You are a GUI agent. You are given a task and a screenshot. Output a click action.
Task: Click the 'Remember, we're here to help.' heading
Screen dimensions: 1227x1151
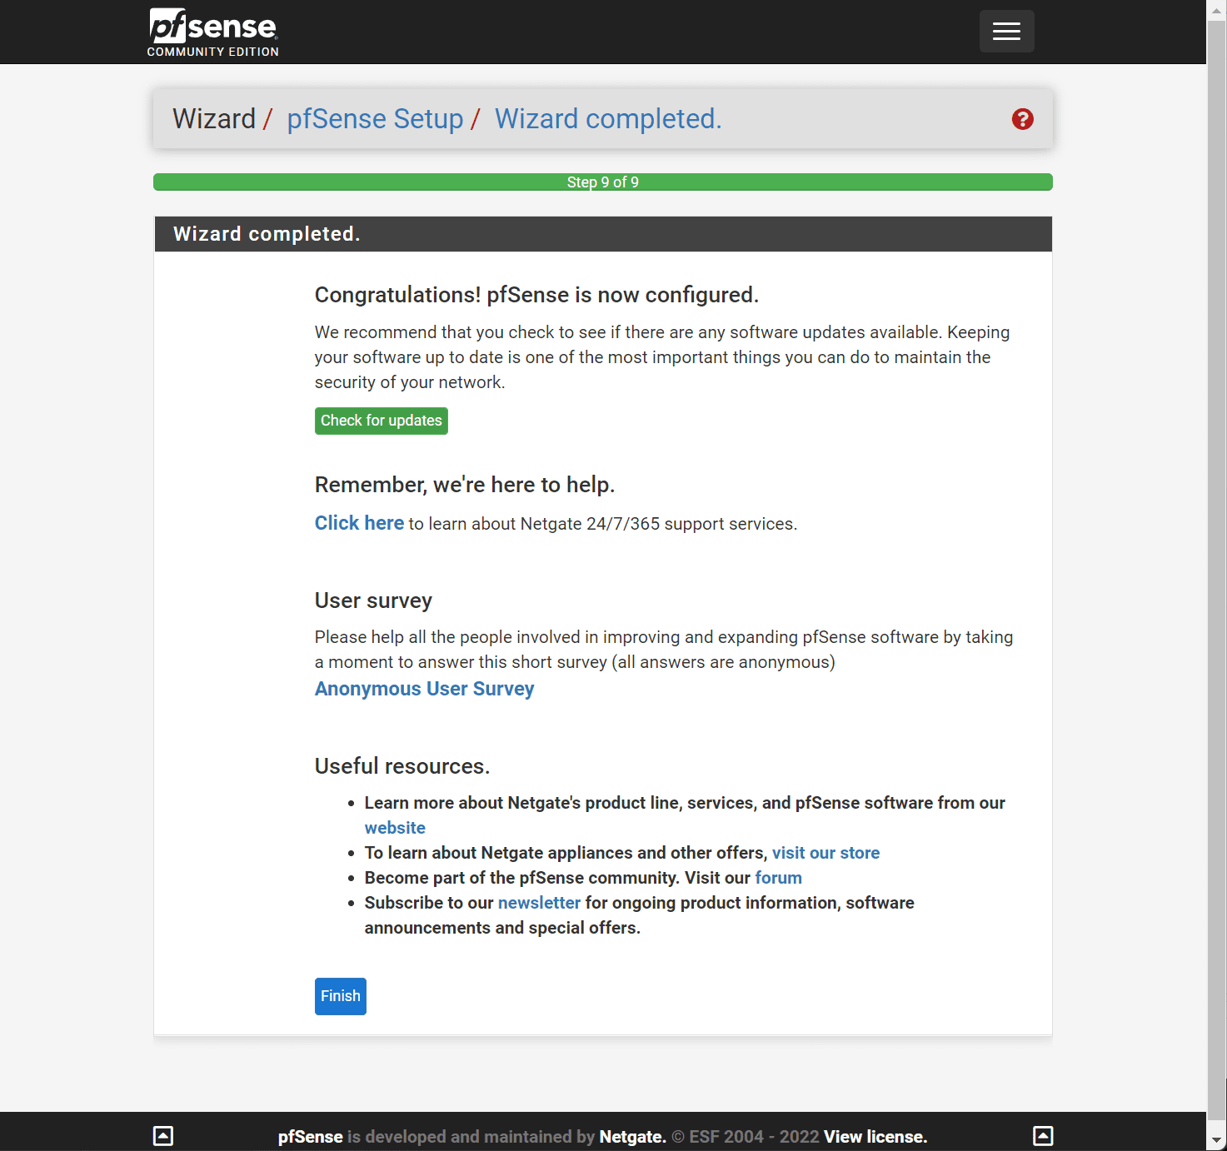coord(465,485)
